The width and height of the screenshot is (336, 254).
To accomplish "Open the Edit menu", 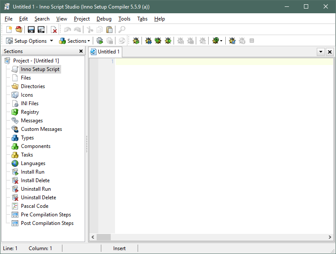I will point(24,19).
